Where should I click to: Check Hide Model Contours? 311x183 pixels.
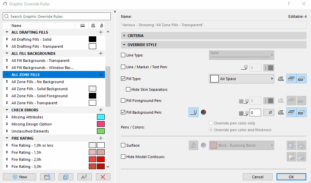click(123, 157)
